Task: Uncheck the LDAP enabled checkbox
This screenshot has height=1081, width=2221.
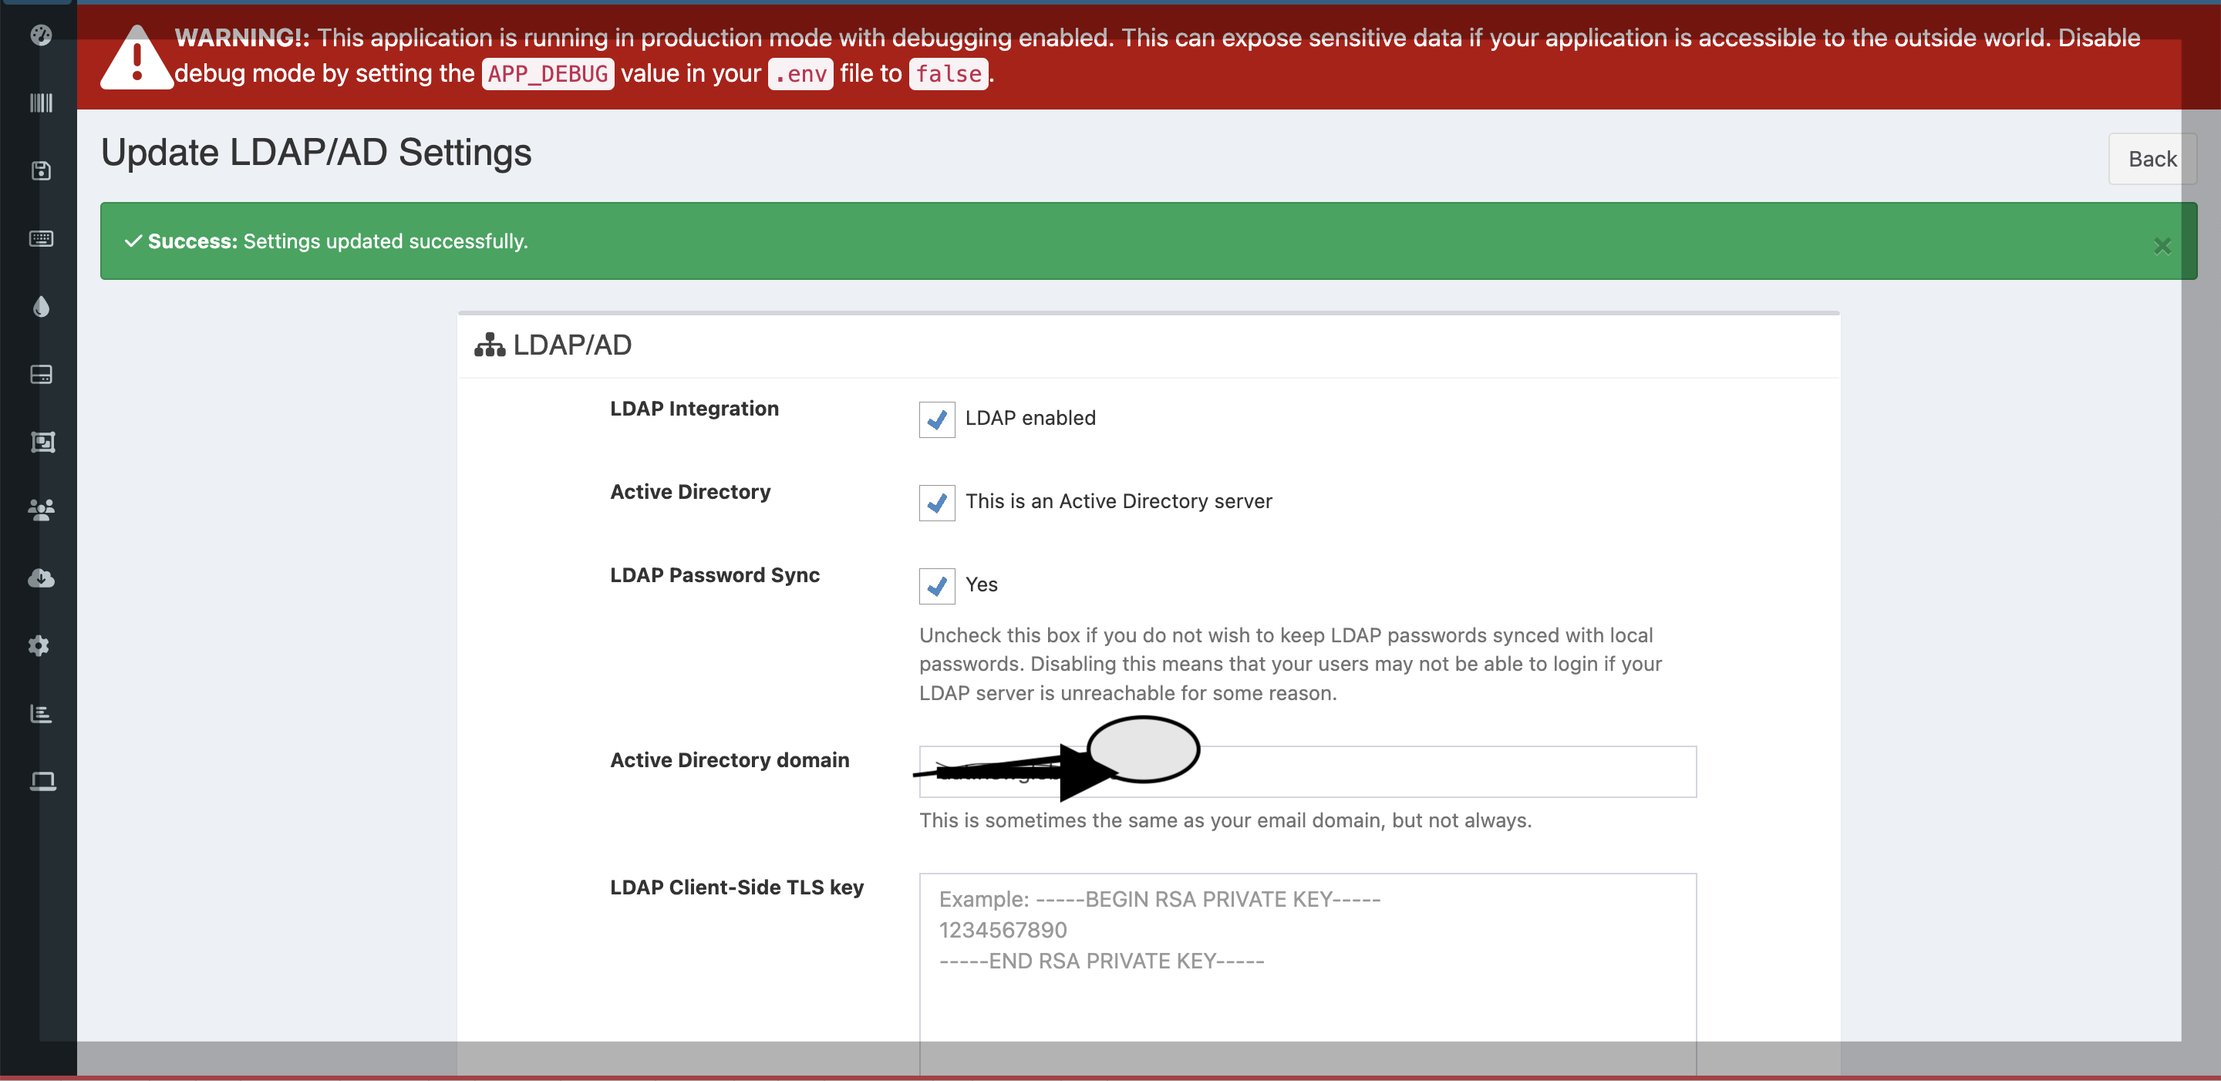Action: (x=937, y=419)
